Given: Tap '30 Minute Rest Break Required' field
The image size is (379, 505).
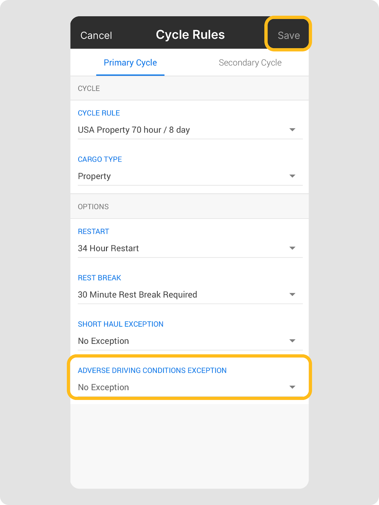Looking at the screenshot, I should point(137,295).
